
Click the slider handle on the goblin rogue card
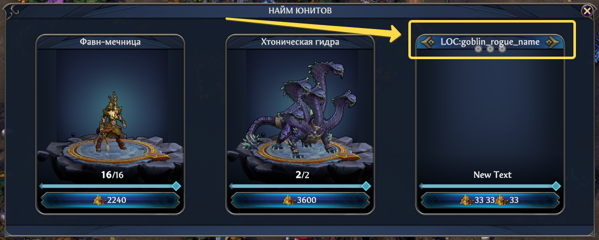pyautogui.click(x=556, y=186)
